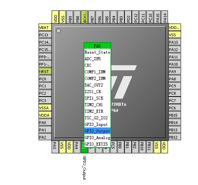The image size is (198, 185).
Task: Click pin PA3
Action: [x=55, y=147]
